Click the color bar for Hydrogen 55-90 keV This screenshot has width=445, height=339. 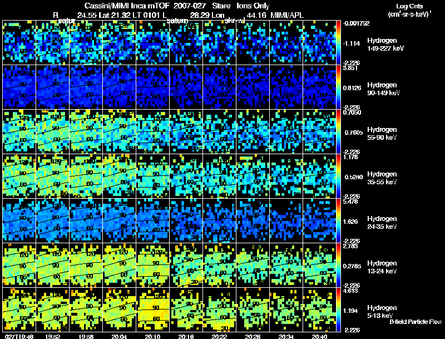[x=338, y=132]
